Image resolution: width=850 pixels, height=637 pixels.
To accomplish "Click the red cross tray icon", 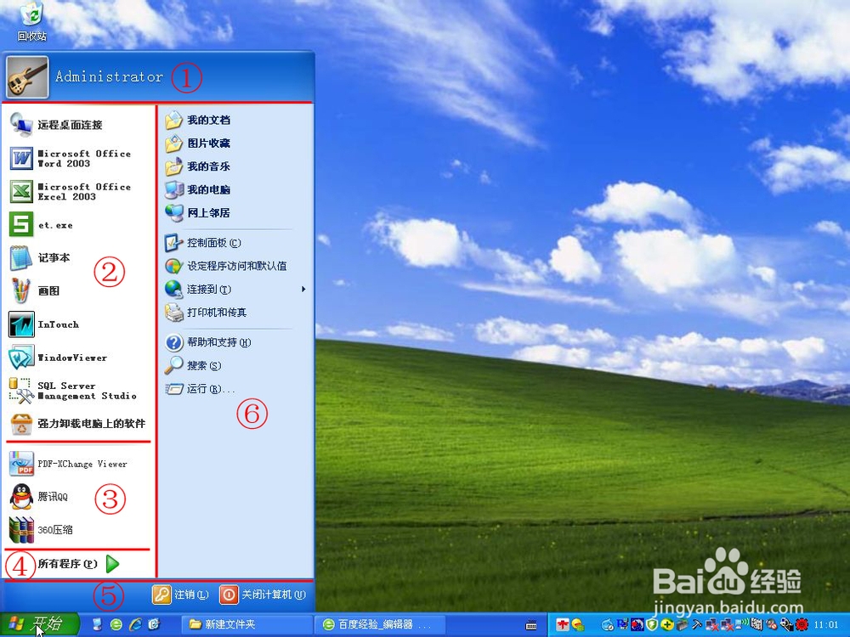I will pyautogui.click(x=563, y=624).
